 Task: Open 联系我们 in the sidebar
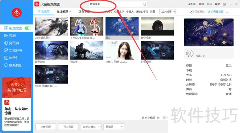point(13,65)
